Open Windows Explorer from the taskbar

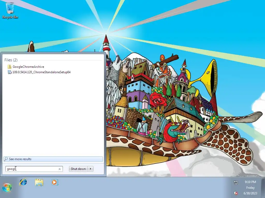tap(39, 182)
